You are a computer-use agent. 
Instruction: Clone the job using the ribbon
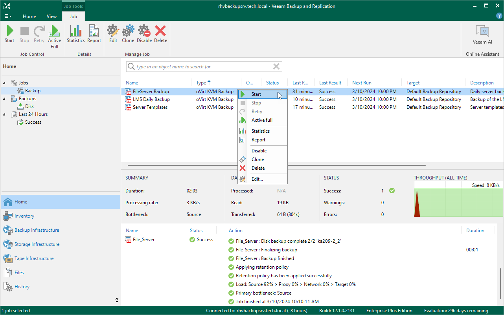pos(128,34)
